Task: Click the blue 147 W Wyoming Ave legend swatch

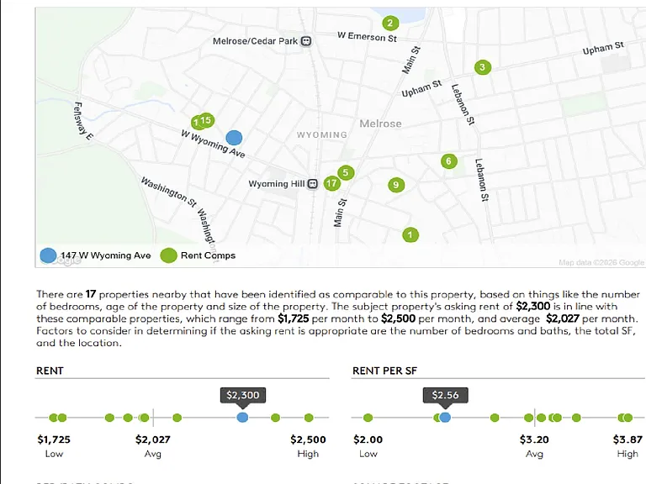Action: (x=48, y=255)
